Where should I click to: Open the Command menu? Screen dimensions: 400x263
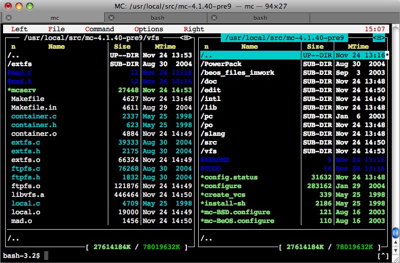click(100, 29)
